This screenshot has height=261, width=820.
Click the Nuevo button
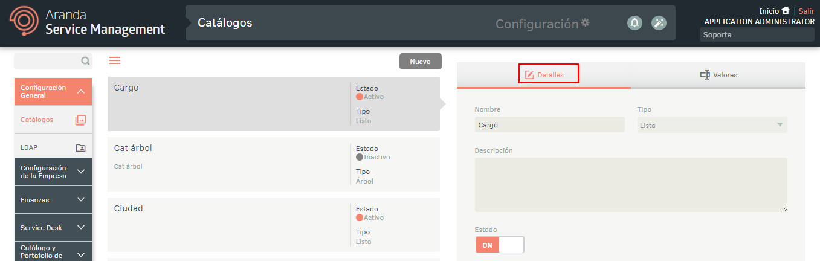[420, 62]
